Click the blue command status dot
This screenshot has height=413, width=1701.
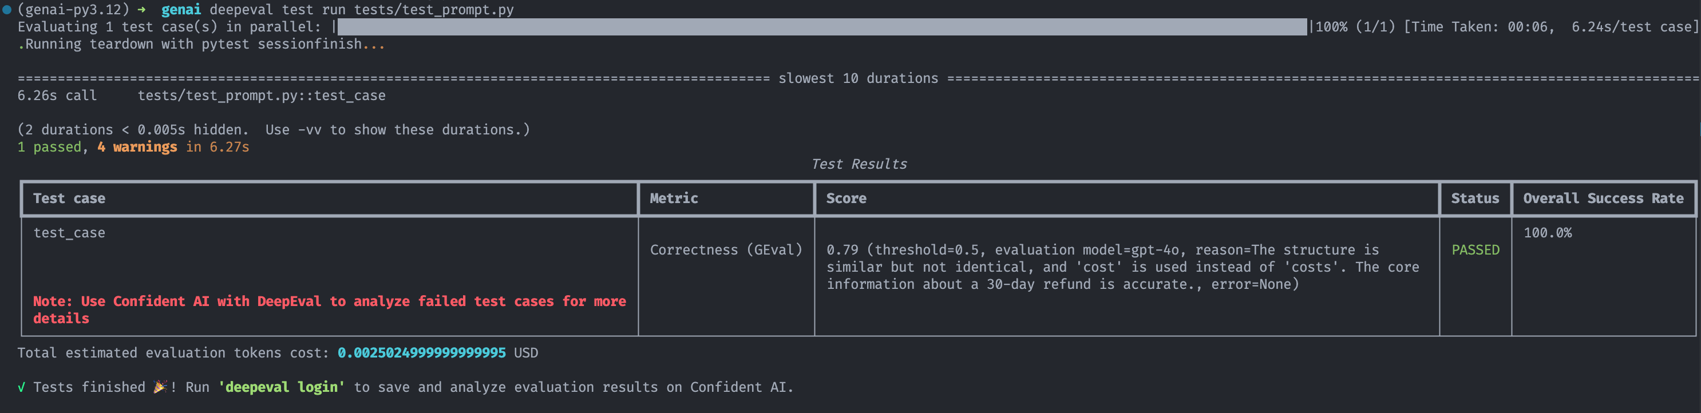[x=7, y=10]
